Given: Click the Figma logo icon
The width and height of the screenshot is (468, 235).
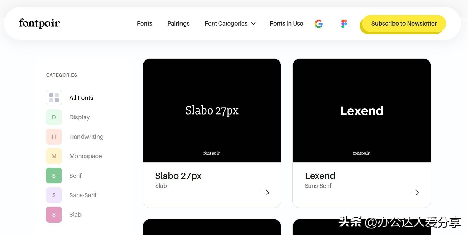Looking at the screenshot, I should [344, 24].
